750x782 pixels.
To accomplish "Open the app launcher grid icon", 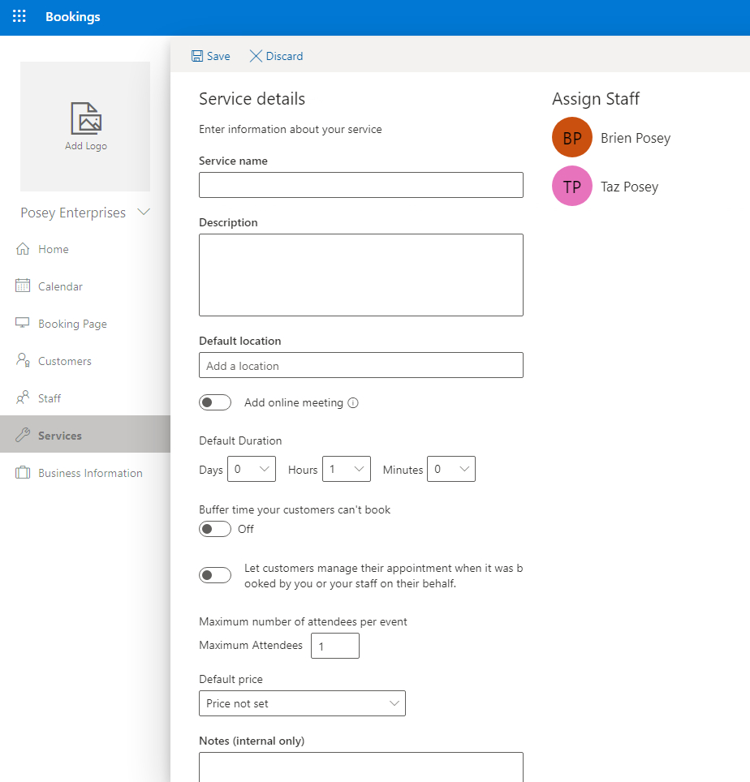I will (19, 16).
